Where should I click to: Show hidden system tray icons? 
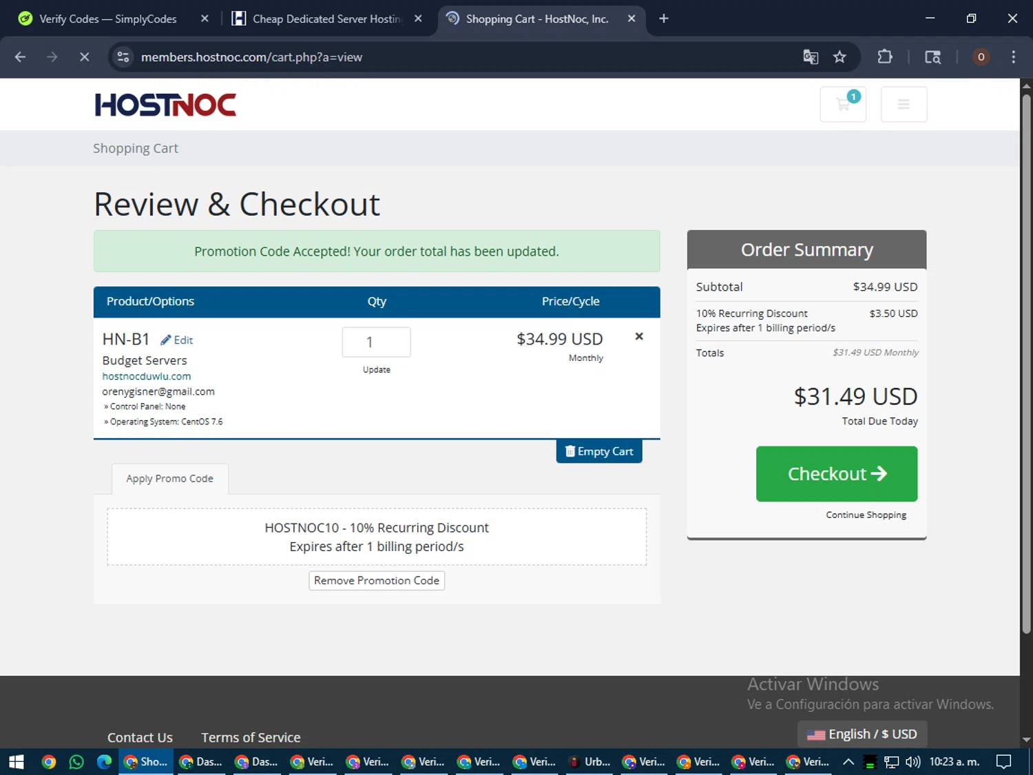848,762
